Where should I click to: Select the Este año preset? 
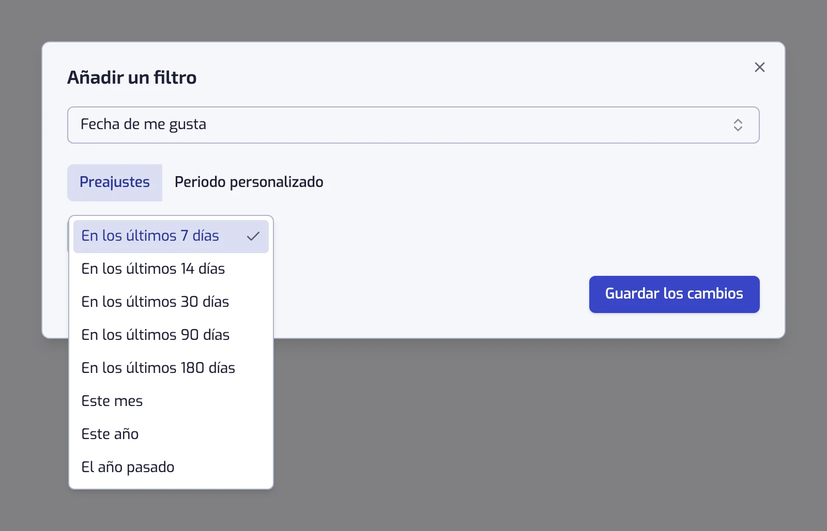[171, 434]
